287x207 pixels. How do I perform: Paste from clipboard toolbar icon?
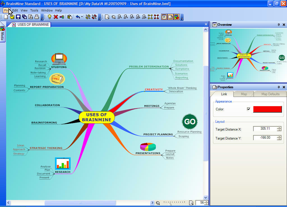70,17
